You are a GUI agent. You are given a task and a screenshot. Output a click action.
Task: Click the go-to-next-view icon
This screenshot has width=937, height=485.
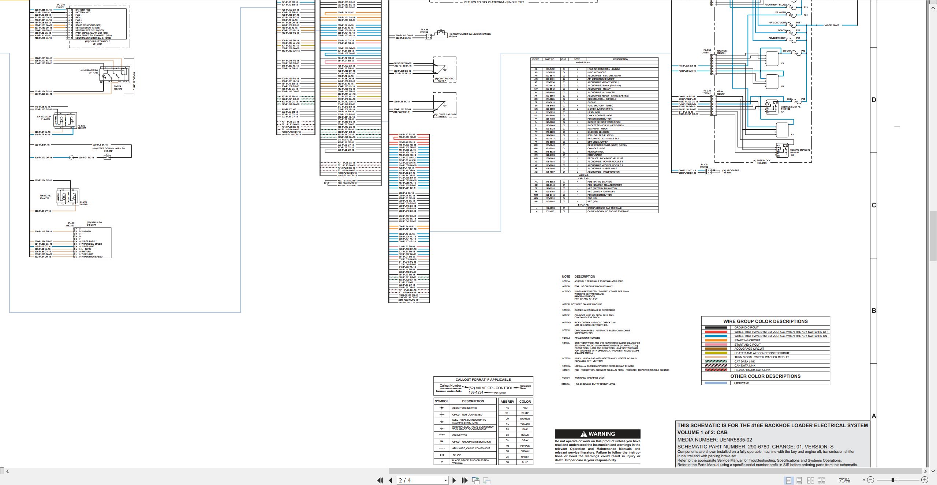tap(487, 480)
